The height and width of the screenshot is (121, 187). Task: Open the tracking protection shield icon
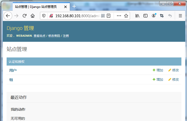tap(44, 16)
